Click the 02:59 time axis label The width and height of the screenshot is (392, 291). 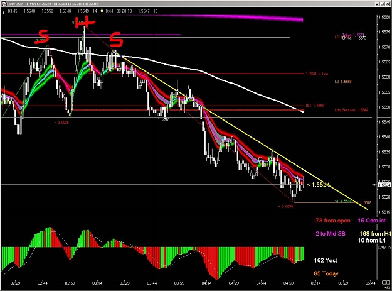click(x=70, y=283)
